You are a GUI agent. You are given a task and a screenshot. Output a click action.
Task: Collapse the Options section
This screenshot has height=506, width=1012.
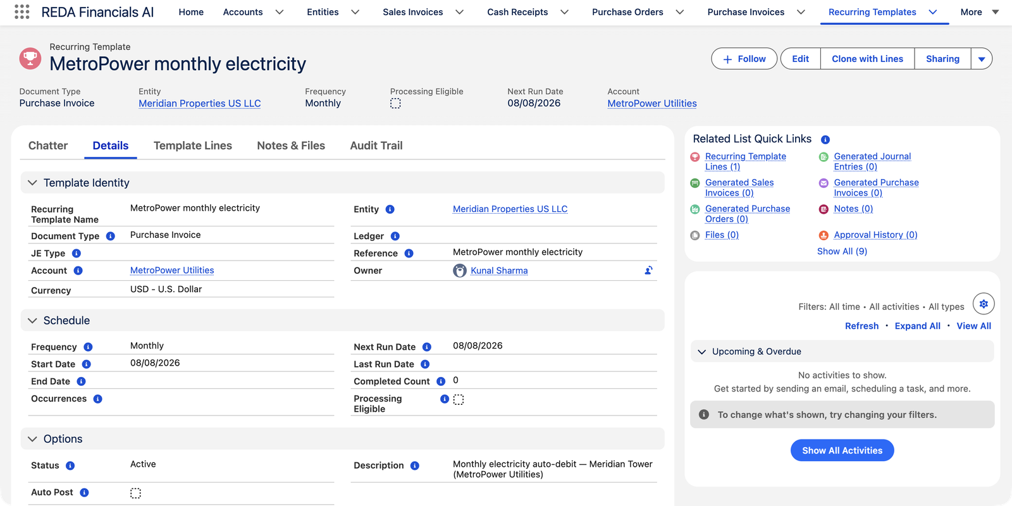32,439
